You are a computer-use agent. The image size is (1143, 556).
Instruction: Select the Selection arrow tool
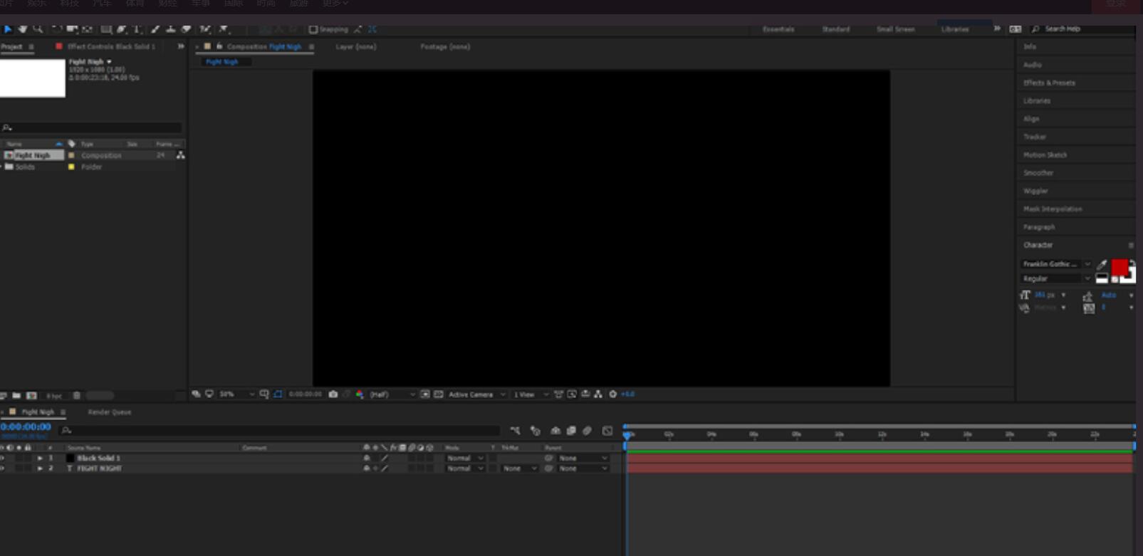[8, 29]
